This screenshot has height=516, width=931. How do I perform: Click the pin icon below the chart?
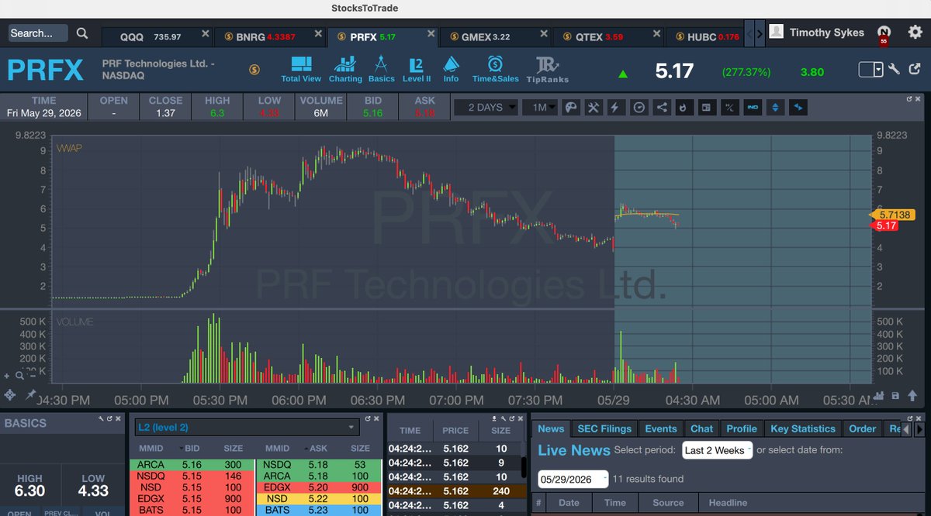(x=30, y=394)
